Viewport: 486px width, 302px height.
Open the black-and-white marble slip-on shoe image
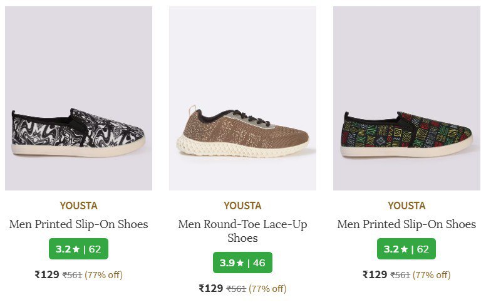[78, 98]
